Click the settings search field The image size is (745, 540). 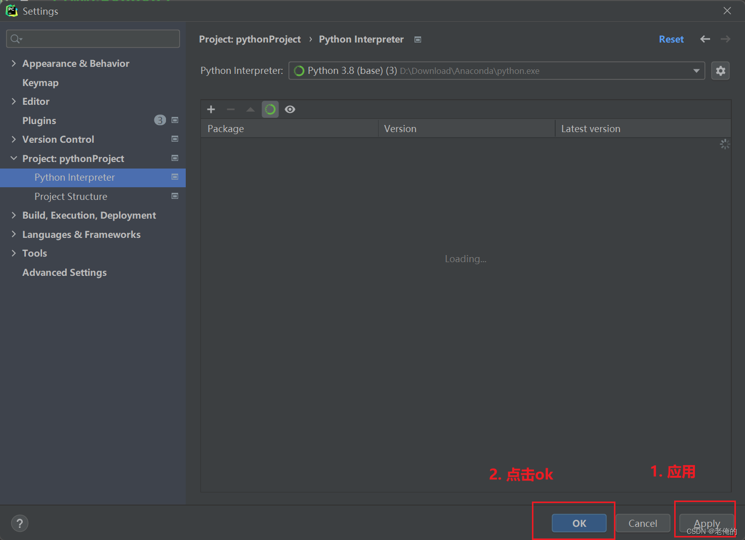tap(93, 39)
